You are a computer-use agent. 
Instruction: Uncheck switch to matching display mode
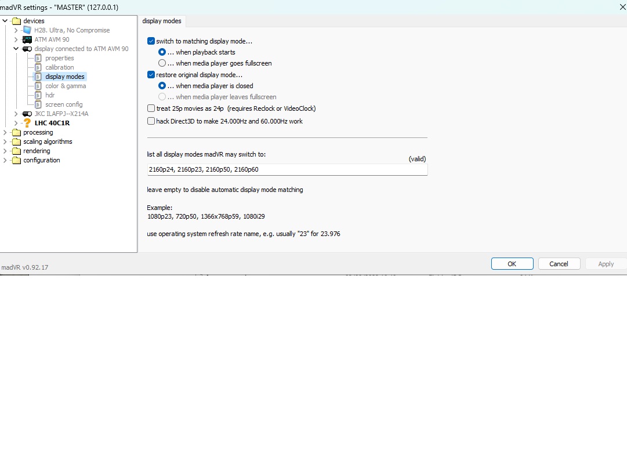pyautogui.click(x=151, y=41)
